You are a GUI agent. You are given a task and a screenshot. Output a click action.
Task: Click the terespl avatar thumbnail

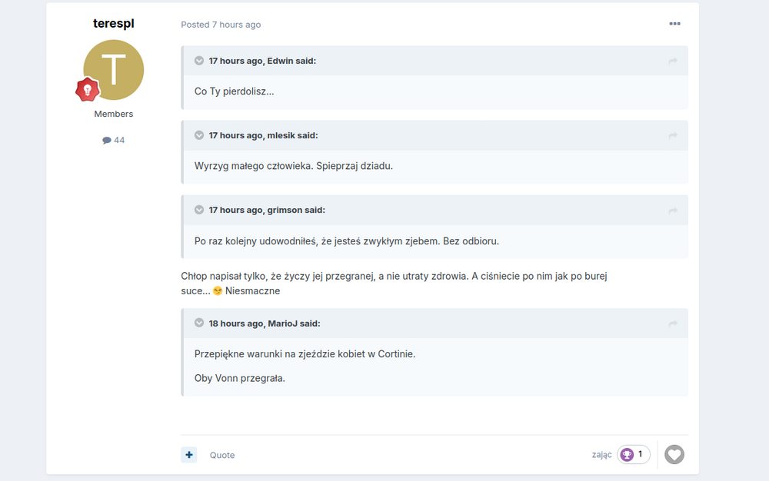coord(114,70)
